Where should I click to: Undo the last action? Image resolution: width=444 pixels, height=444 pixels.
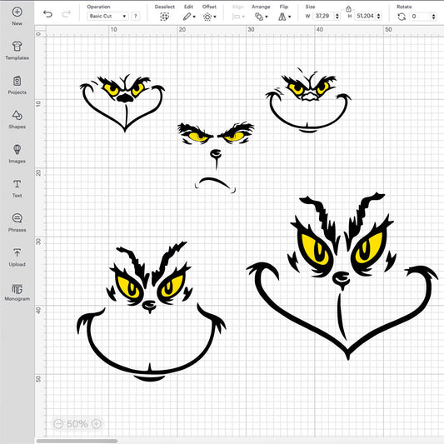coord(47,14)
